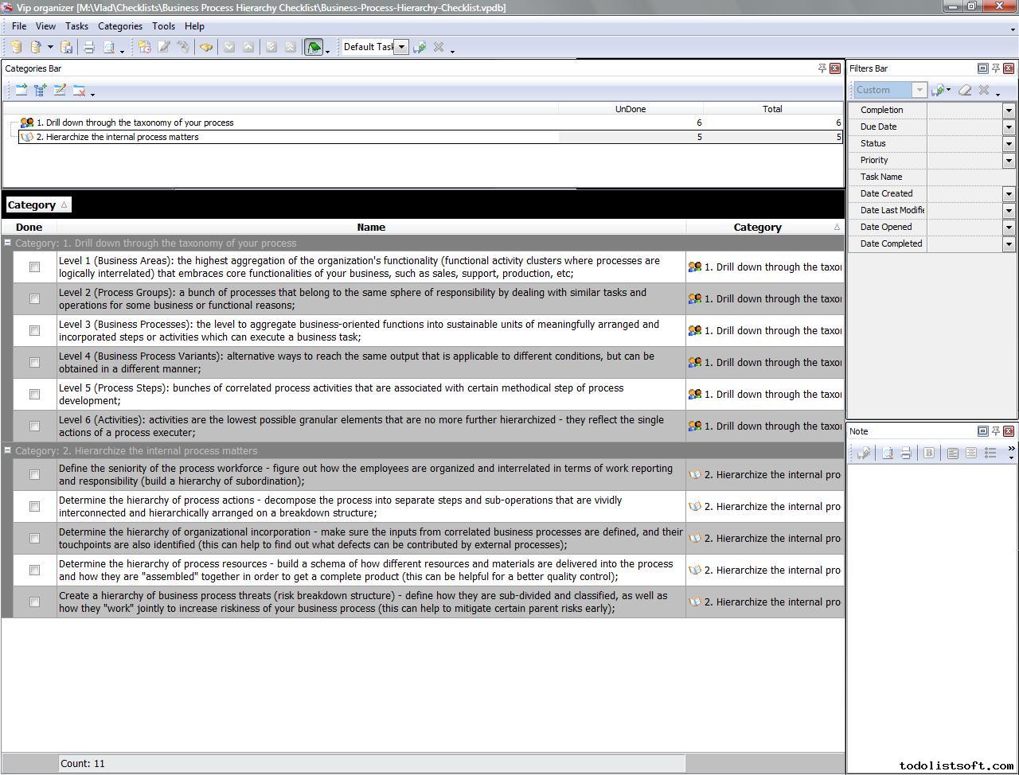Collapse the 'Drill down through the taxonomy' group
1019x775 pixels.
tap(8, 243)
